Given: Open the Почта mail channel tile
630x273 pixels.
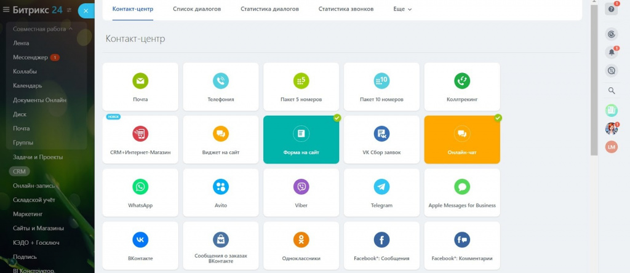Looking at the screenshot, I should click(x=140, y=87).
